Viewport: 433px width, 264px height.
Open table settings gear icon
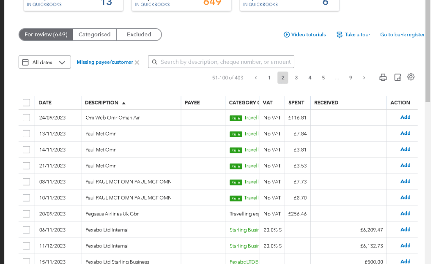click(x=411, y=77)
